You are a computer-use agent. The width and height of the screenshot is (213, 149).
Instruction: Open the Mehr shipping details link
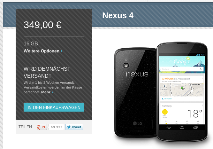[46, 92]
